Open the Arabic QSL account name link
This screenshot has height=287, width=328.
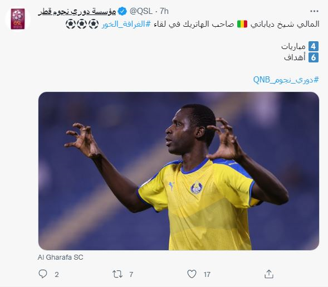pos(77,11)
